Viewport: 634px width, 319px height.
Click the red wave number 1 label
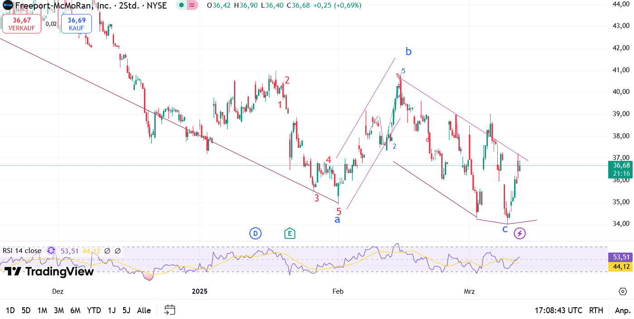pos(280,105)
